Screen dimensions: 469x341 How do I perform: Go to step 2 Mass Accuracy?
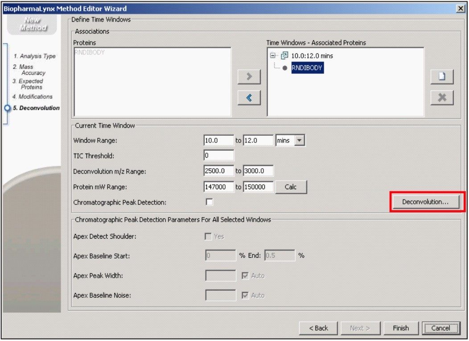click(29, 70)
